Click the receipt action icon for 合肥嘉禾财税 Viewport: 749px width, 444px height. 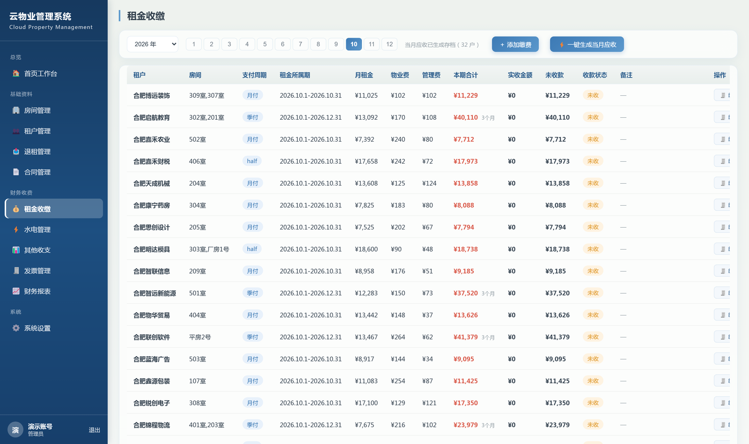click(x=723, y=161)
